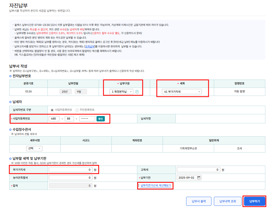Screen dimensions: 272x209
Task: Submit with the 납부하기 button
Action: coord(254,201)
